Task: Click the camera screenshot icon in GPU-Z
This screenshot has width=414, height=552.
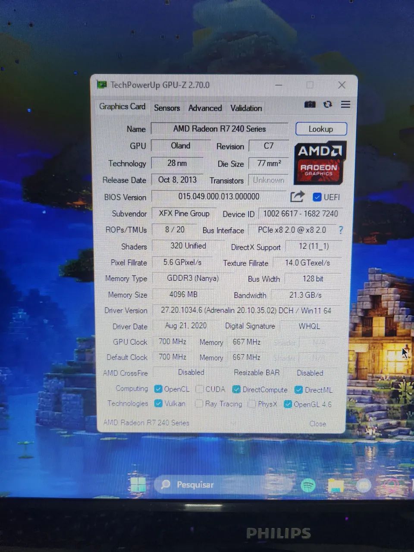Action: point(310,104)
